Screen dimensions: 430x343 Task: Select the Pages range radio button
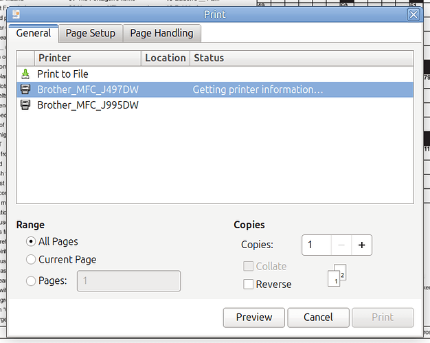tap(31, 280)
